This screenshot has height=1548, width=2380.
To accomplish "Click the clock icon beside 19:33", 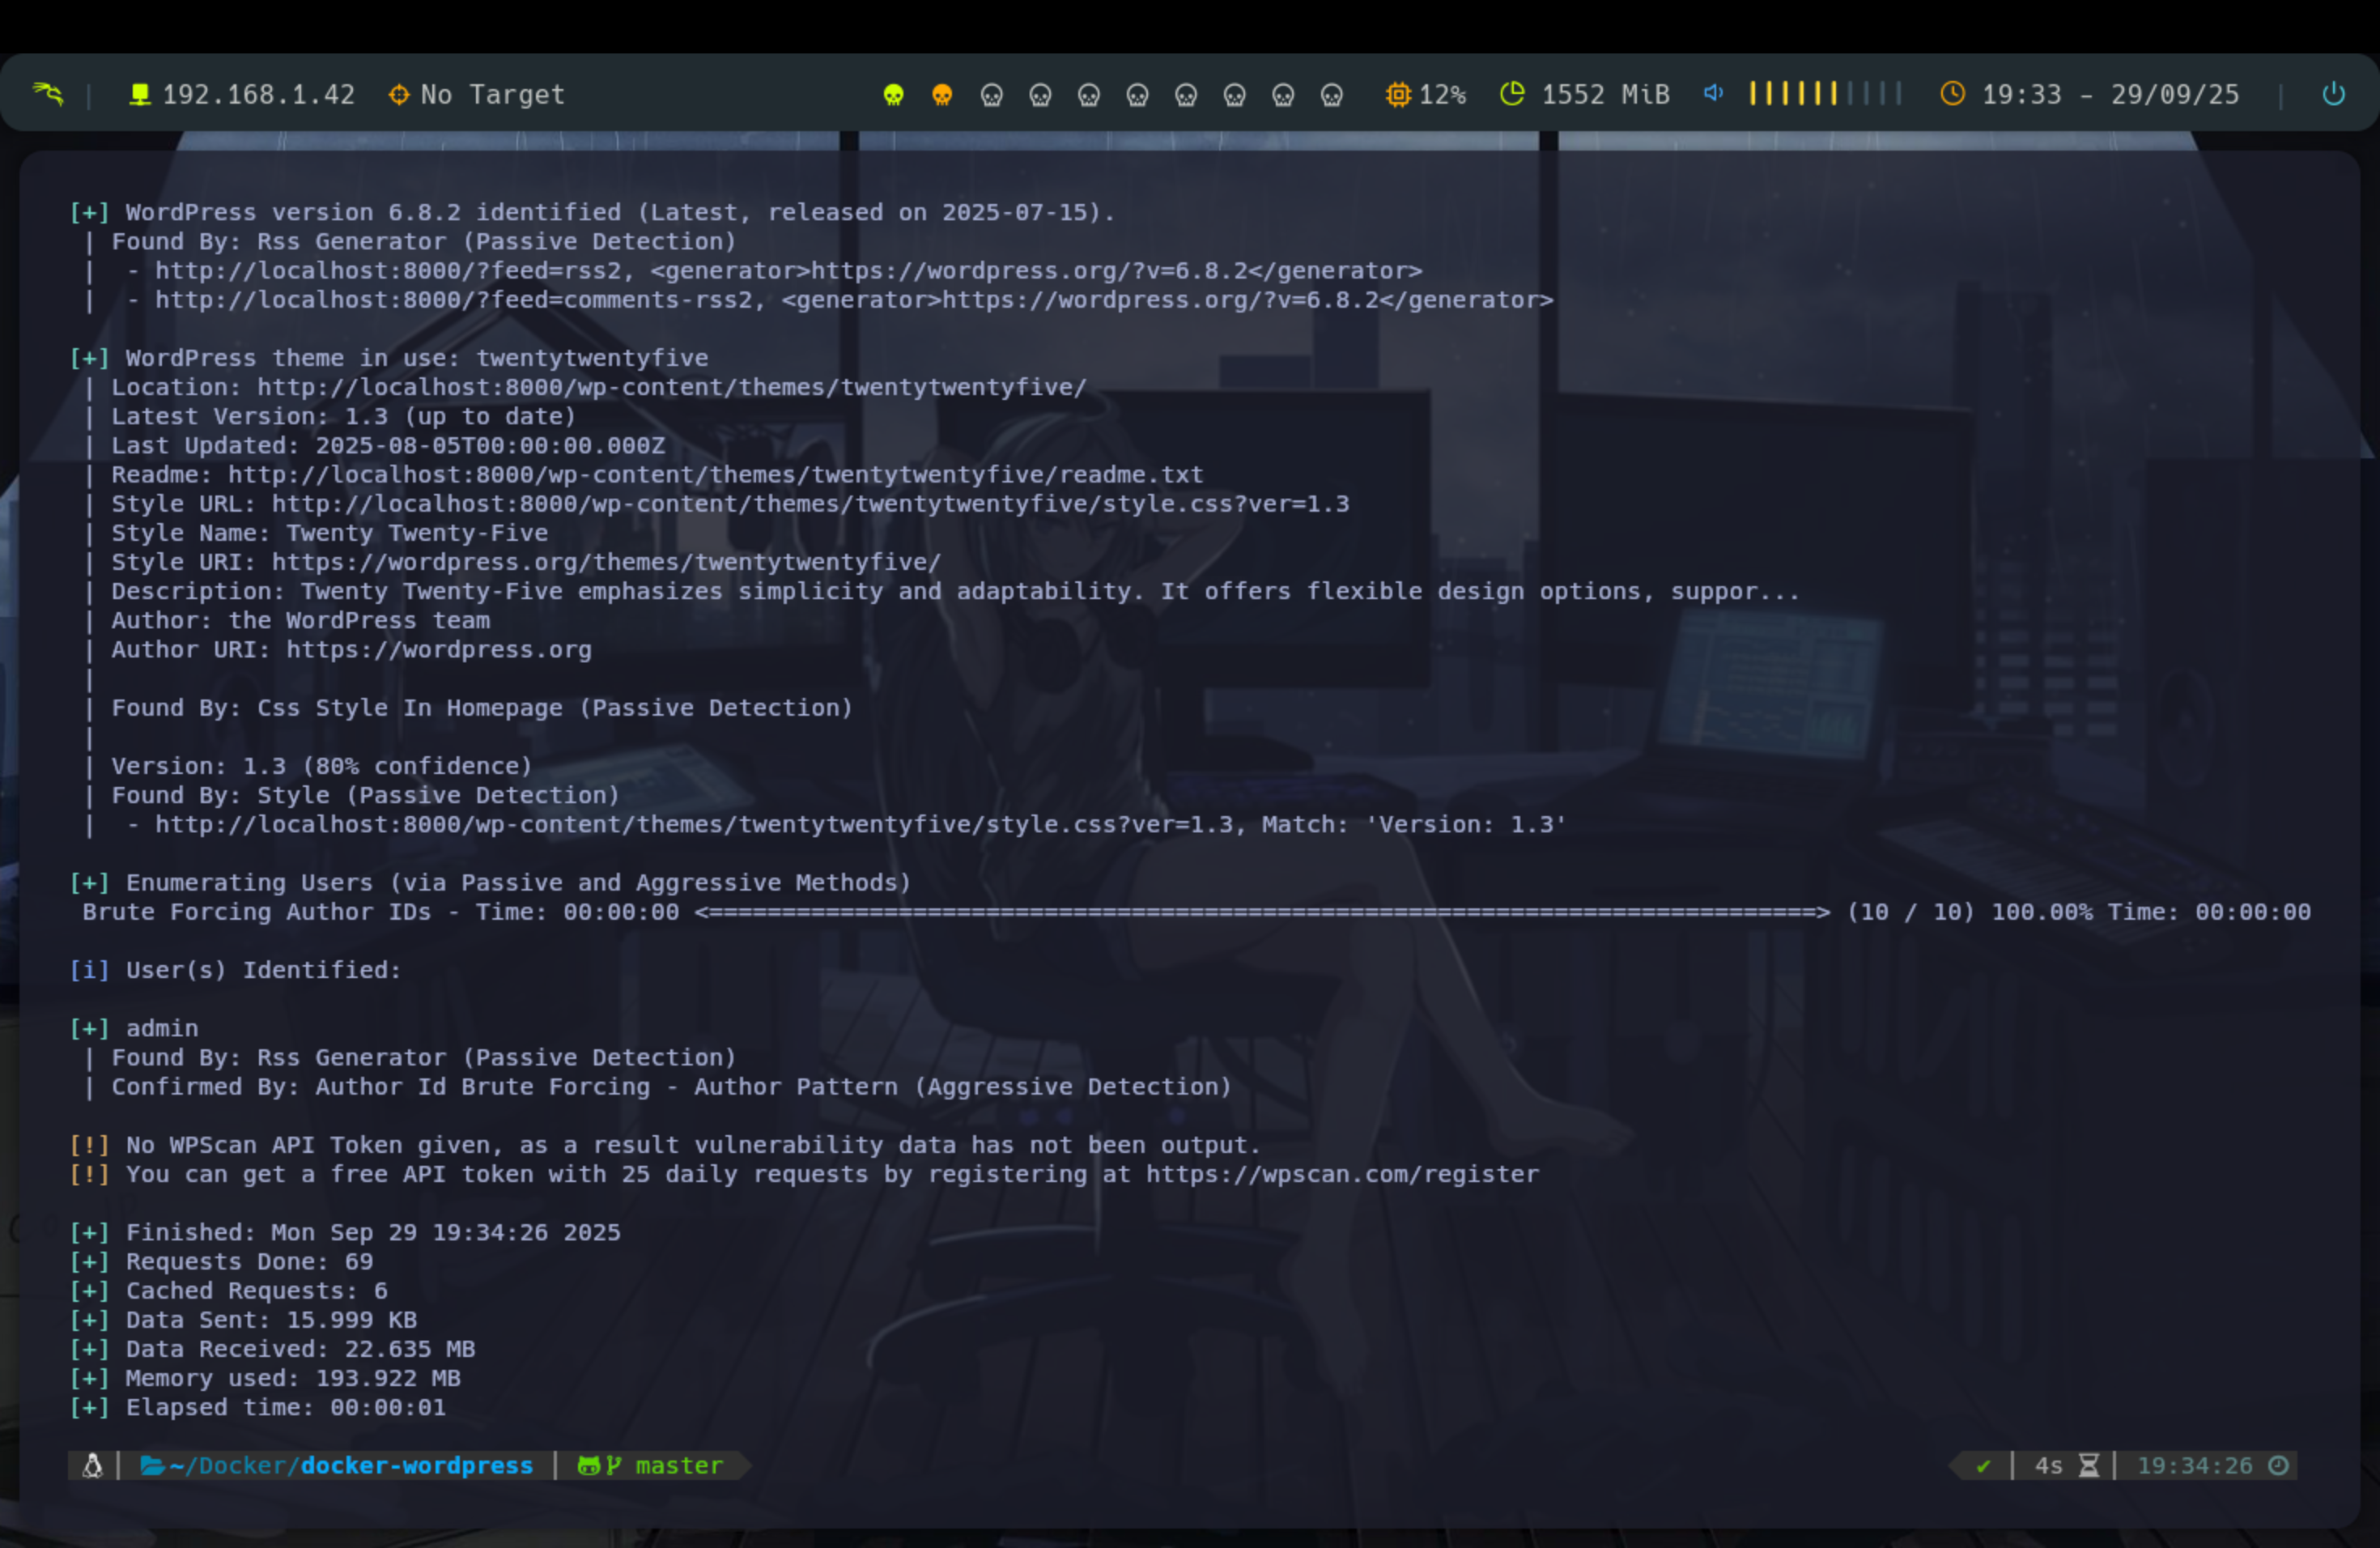I will tap(1952, 93).
